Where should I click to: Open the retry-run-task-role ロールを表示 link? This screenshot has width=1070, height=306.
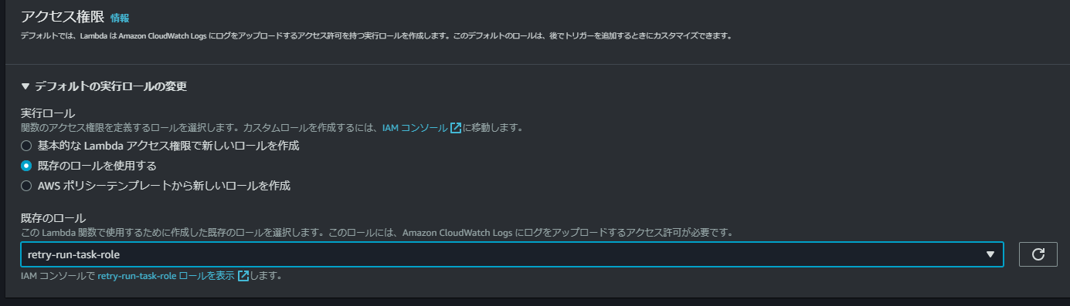(x=166, y=275)
